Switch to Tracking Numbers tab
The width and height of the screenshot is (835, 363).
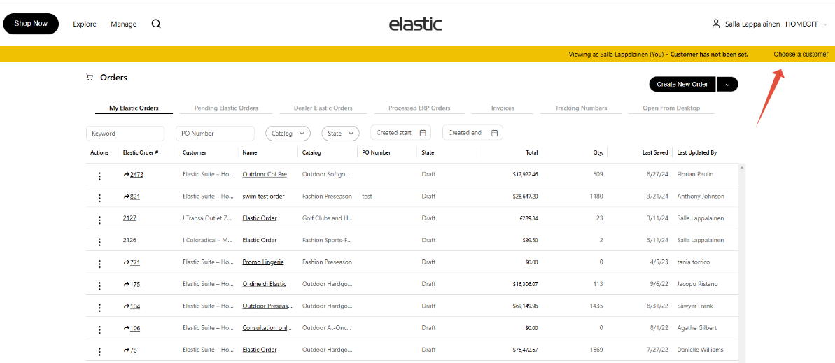point(581,108)
